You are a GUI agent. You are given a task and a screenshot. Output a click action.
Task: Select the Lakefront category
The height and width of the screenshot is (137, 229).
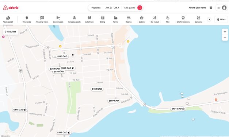pyautogui.click(x=89, y=20)
